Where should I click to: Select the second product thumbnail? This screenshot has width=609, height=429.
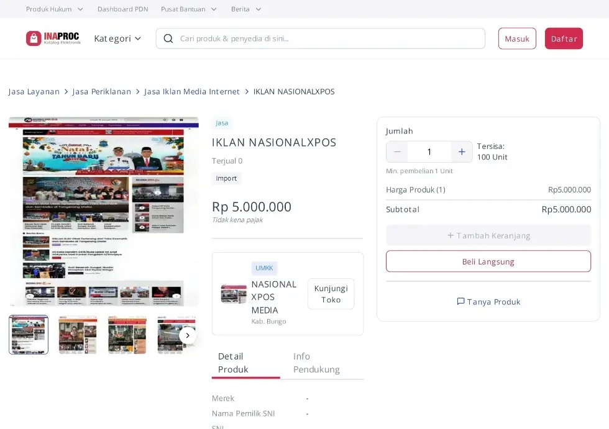click(x=78, y=335)
